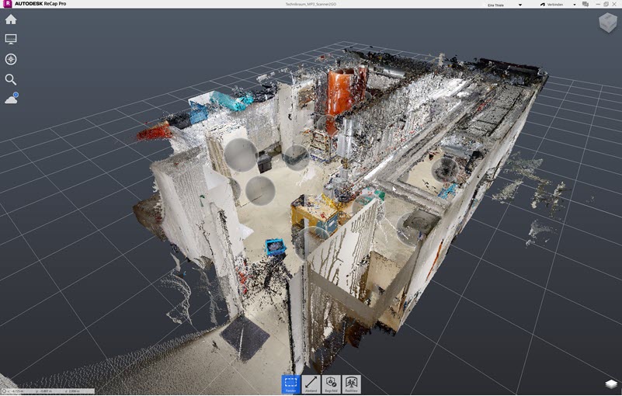Viewport: 622px width, 396px height.
Task: Click the ViewCube orientation widget
Action: coord(608,23)
